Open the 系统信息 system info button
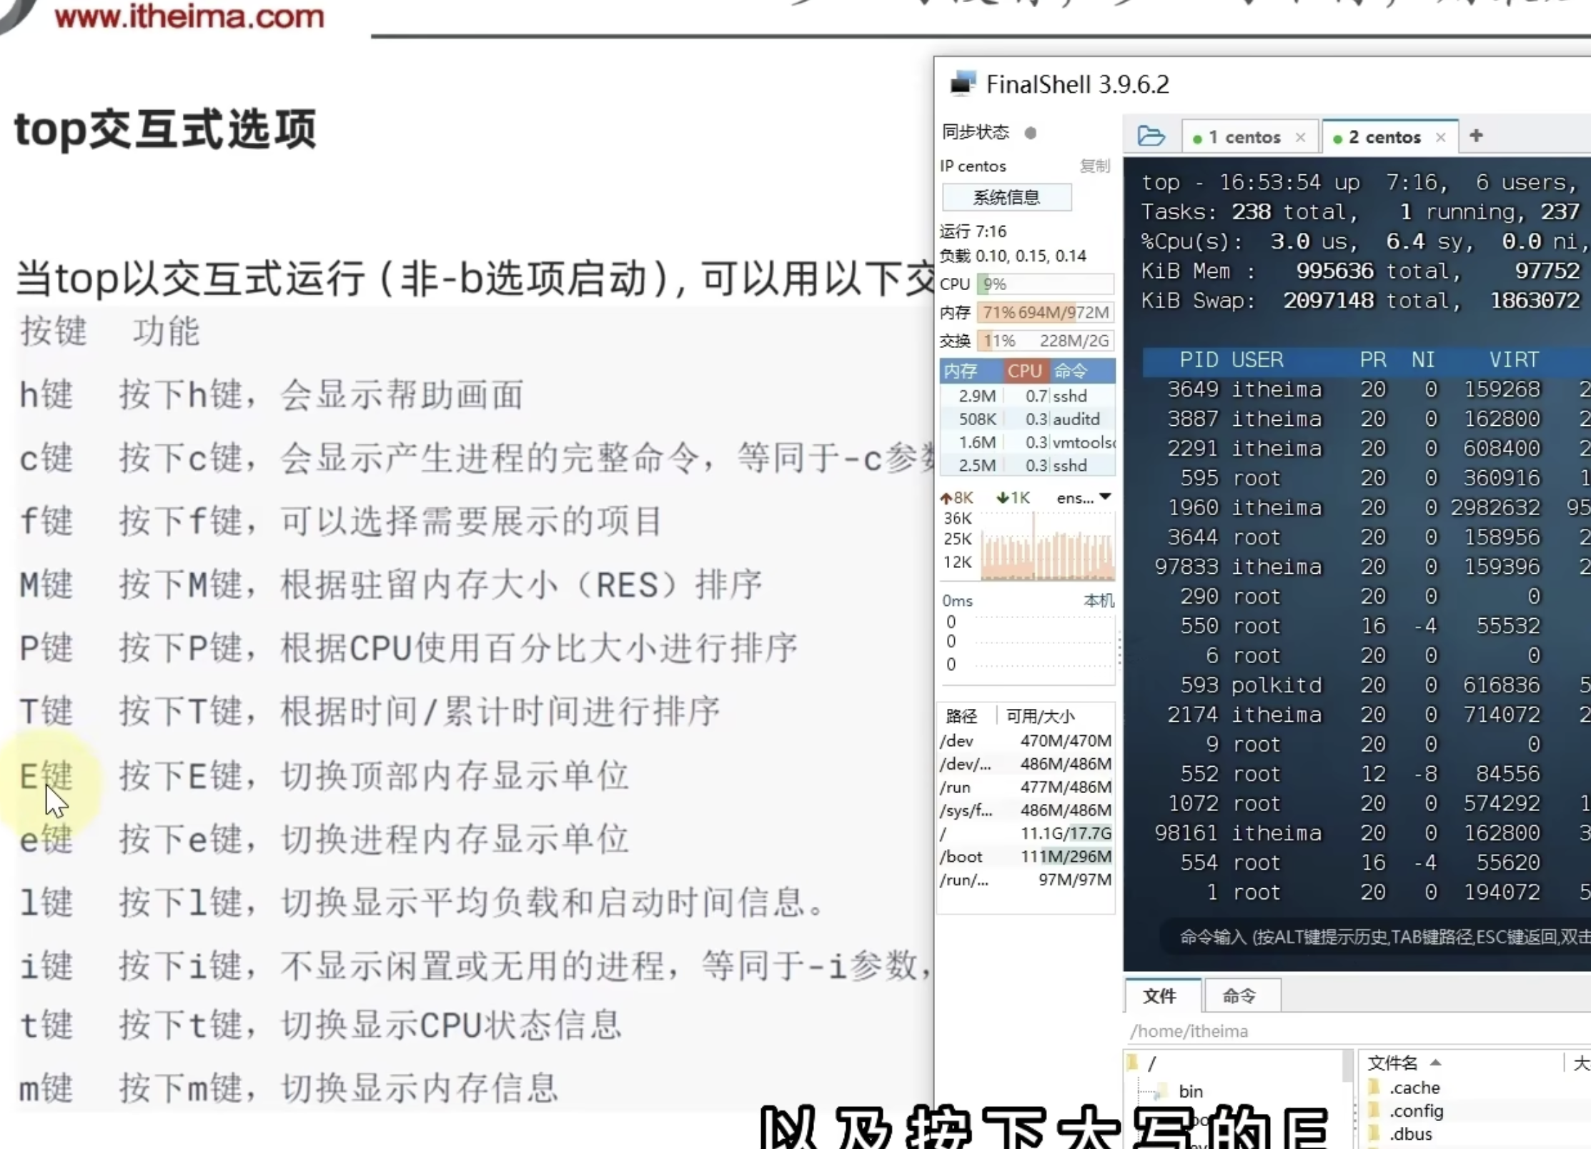Screen dimensions: 1591x1149 [x=1006, y=197]
